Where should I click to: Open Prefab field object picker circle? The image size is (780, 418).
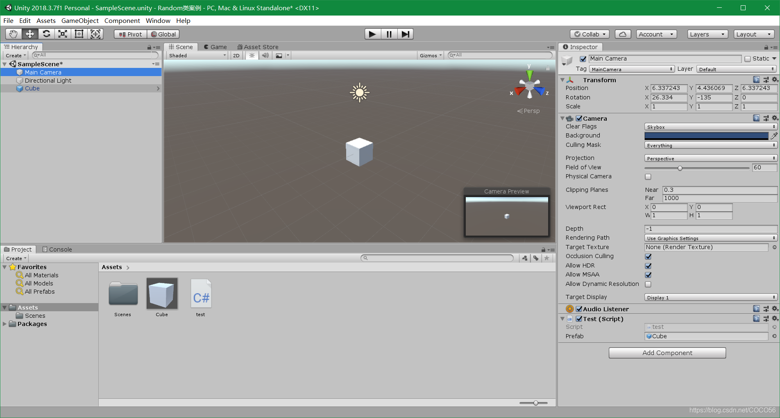coord(774,336)
